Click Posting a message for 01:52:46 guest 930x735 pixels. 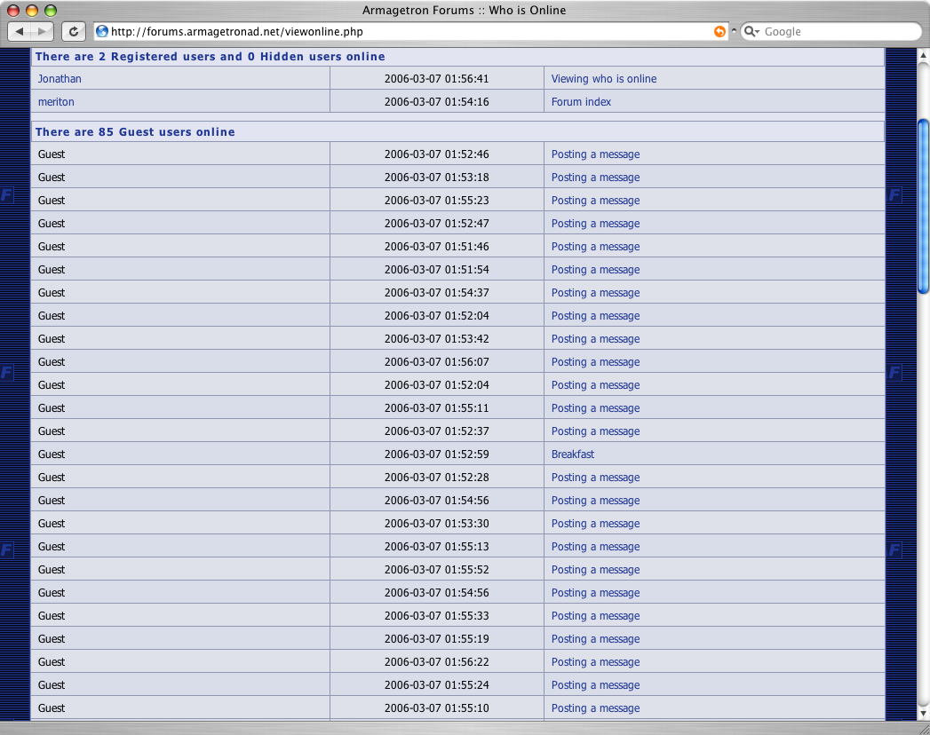coord(595,154)
